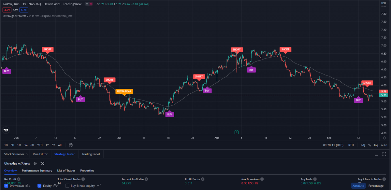
Task: Open the Pine Editor tab
Action: 40,154
